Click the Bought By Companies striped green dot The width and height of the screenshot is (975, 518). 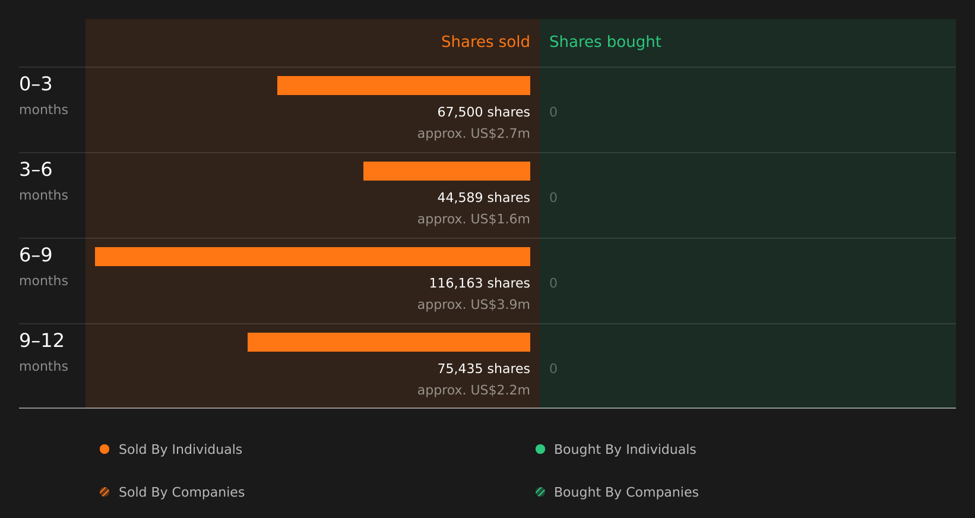pos(540,492)
